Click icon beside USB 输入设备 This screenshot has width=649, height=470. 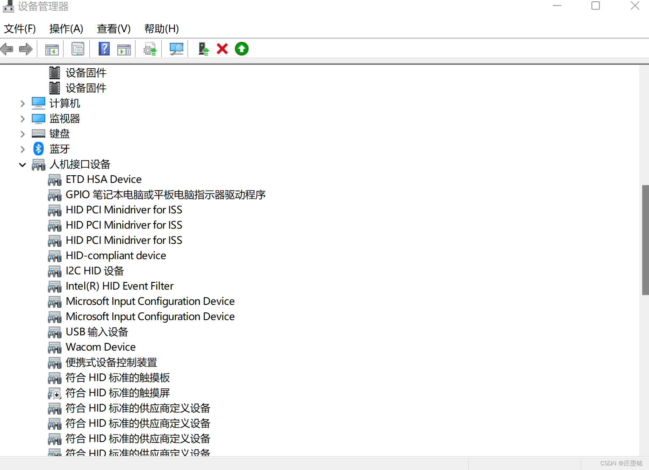coord(55,332)
